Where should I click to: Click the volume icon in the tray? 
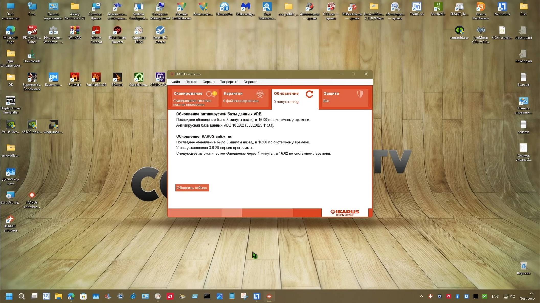click(x=513, y=296)
